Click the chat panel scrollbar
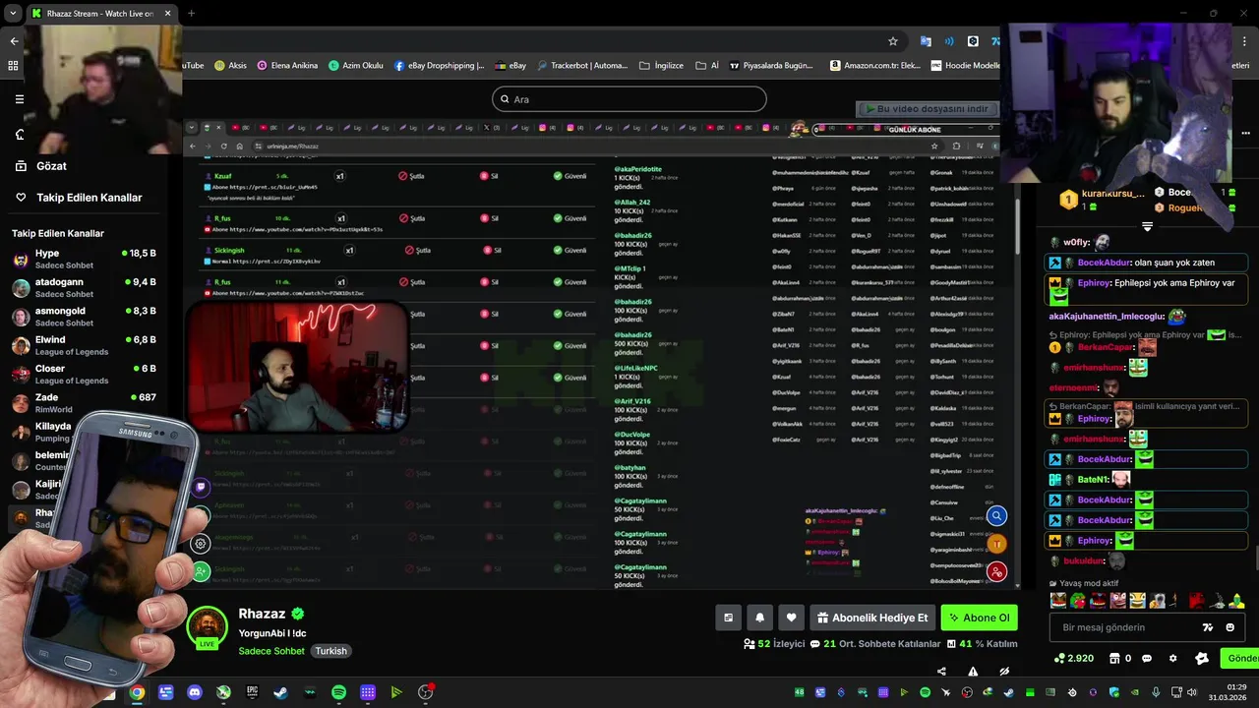 point(1256,560)
